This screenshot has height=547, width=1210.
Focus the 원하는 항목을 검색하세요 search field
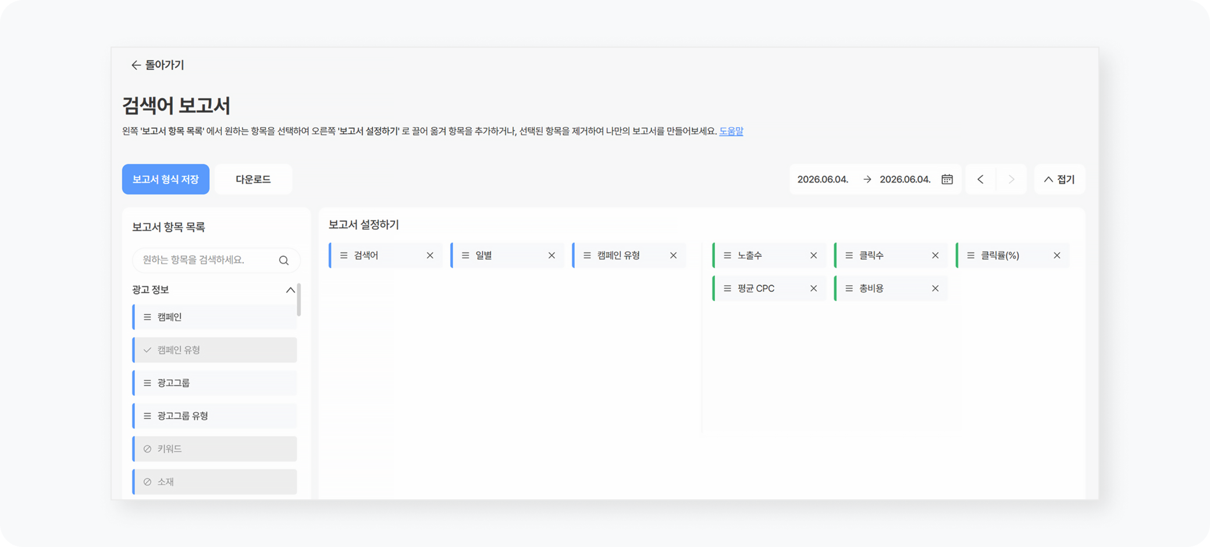[216, 260]
